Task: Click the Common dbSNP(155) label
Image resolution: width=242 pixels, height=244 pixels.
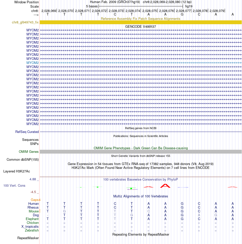Action: [x=23, y=160]
